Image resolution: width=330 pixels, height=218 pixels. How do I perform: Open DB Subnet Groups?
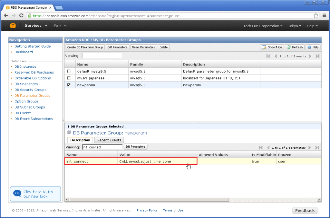[30, 107]
